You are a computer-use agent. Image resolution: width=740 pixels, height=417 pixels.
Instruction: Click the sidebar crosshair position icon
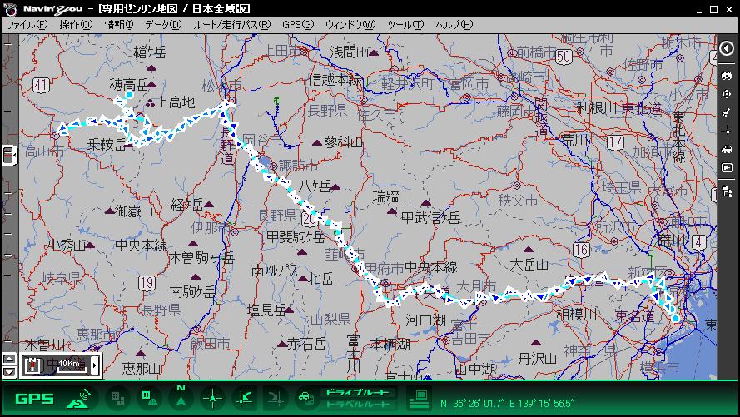click(727, 131)
